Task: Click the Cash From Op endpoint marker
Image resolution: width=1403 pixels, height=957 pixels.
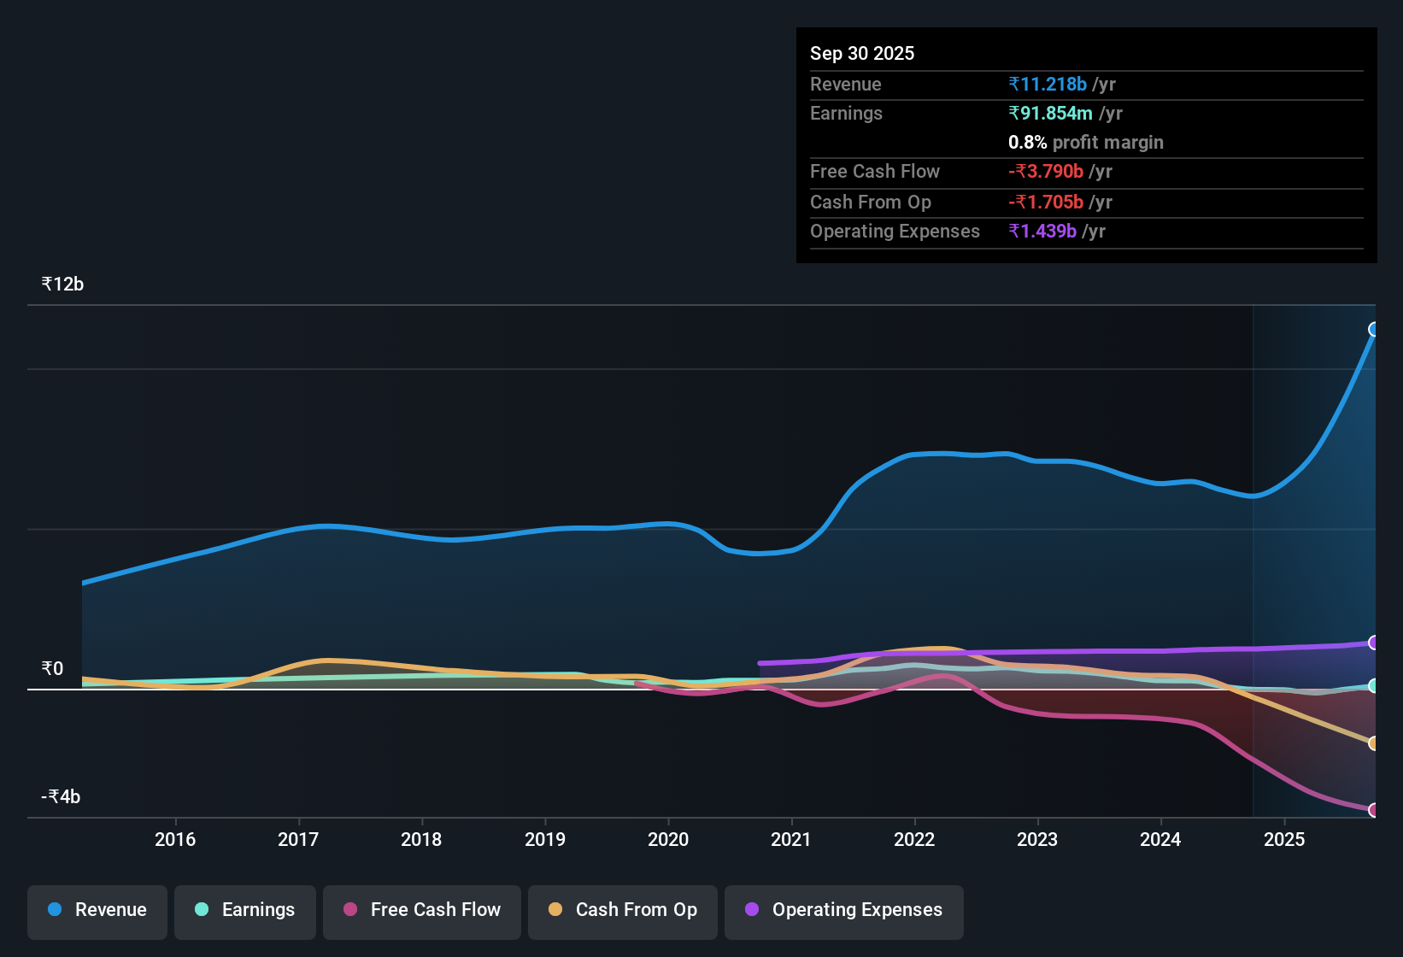Action: pos(1374,743)
